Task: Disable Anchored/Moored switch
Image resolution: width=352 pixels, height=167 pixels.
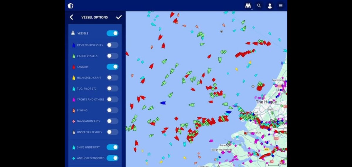Action: point(112,158)
